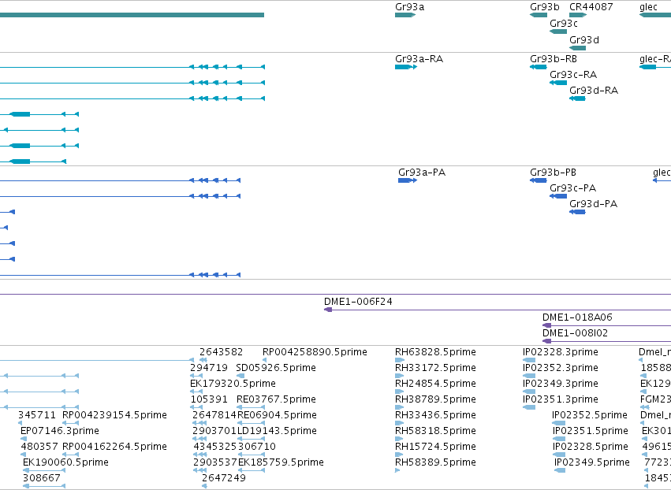
Task: Click the Gr93d-PA protein label
Action: click(x=593, y=204)
